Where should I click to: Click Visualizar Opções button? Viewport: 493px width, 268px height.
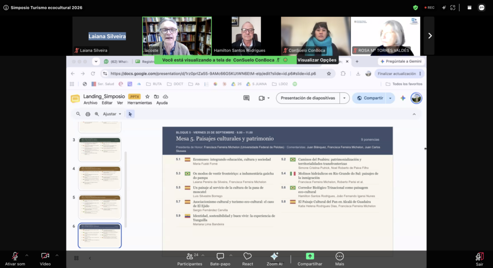(317, 60)
